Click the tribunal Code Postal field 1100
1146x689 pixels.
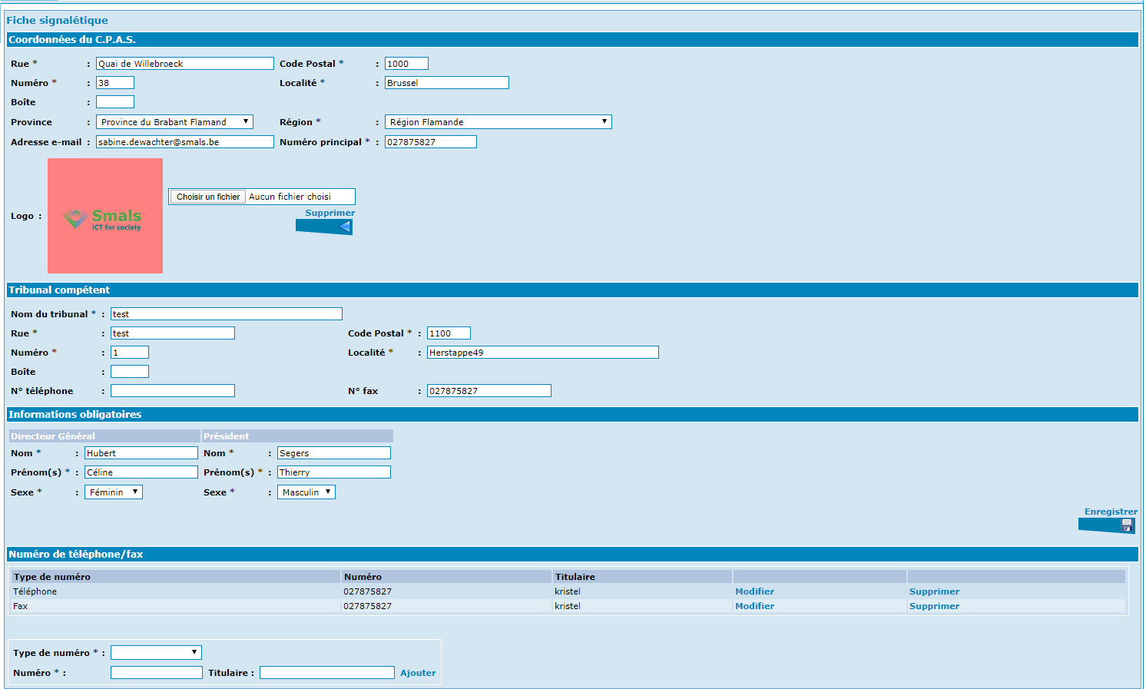(x=449, y=333)
